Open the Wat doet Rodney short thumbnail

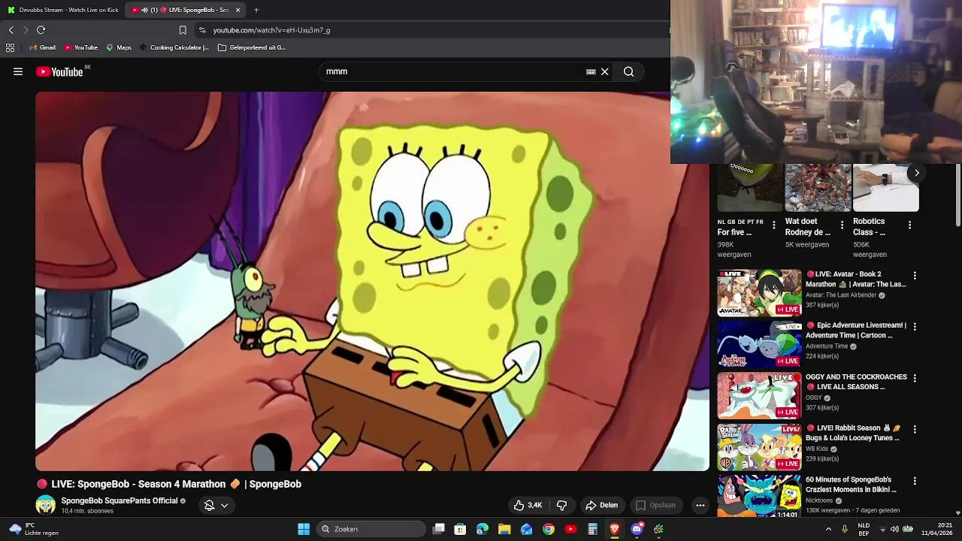818,188
